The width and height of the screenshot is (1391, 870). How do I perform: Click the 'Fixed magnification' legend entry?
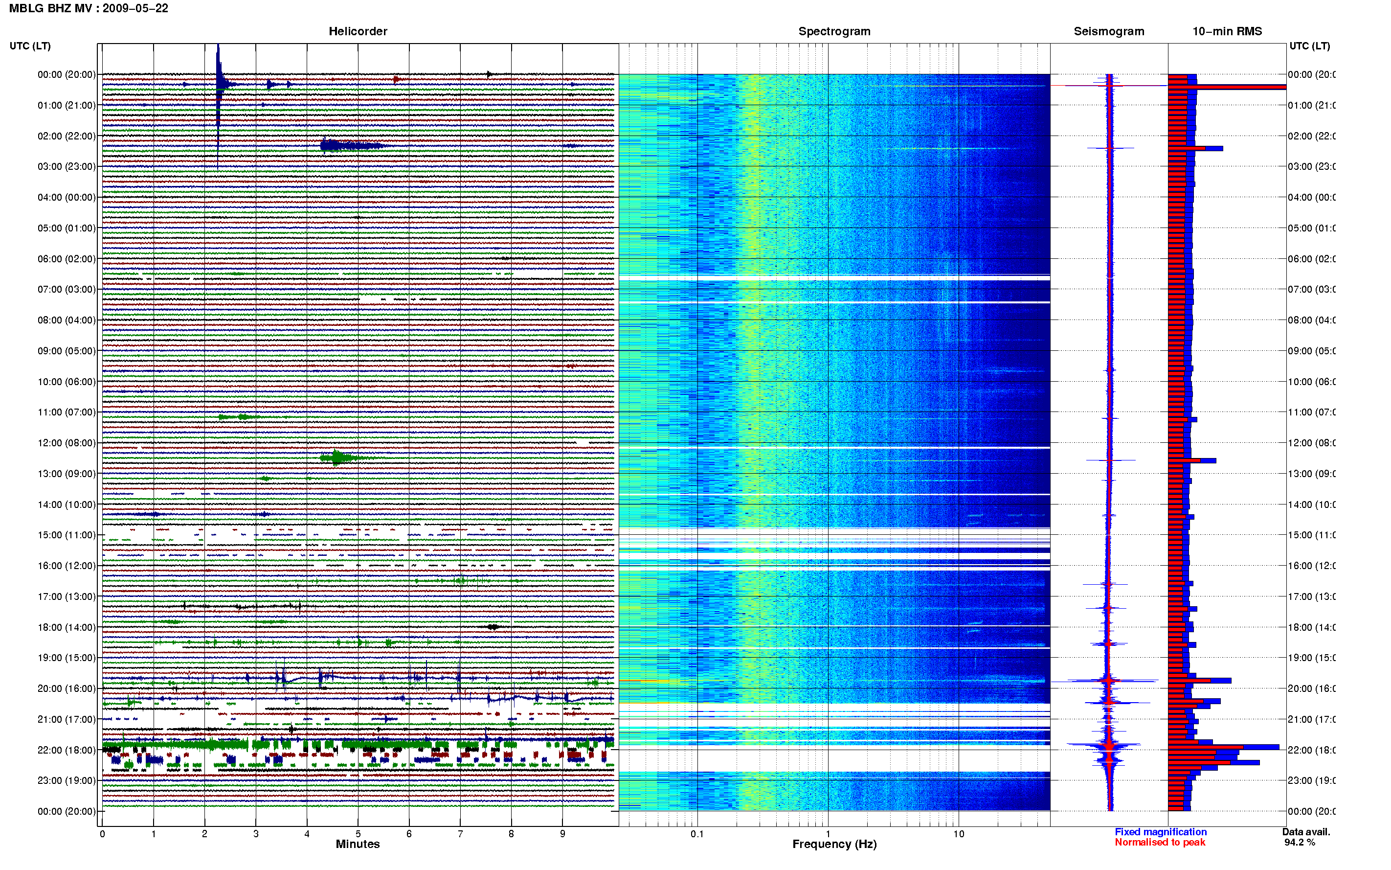(x=1161, y=832)
